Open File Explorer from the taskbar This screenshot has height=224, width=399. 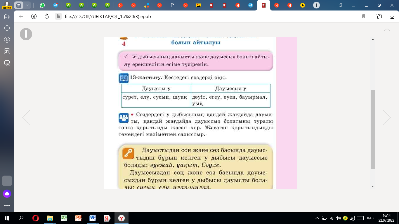pyautogui.click(x=50, y=218)
